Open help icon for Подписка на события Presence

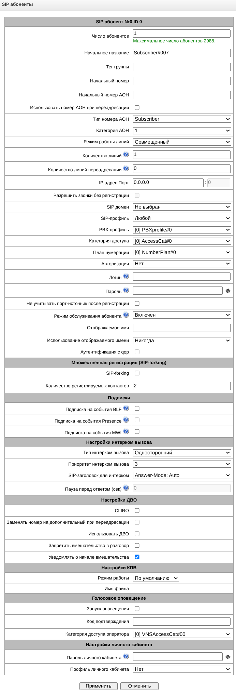point(126,420)
